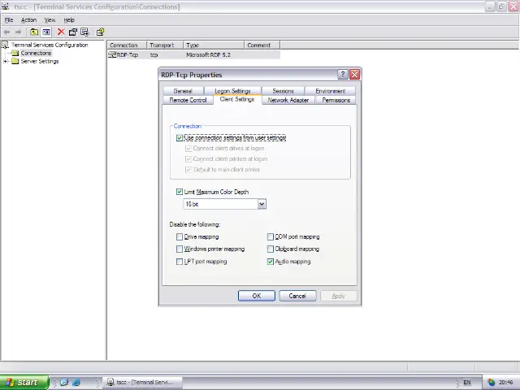Open the View menu
Viewport: 520px width, 390px height.
tap(50, 19)
